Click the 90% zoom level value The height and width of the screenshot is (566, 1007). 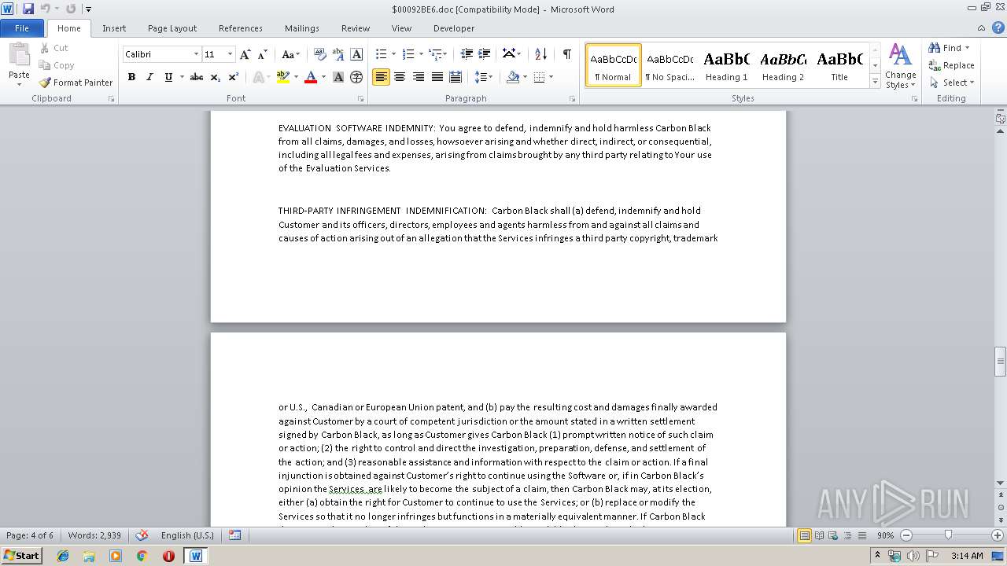pyautogui.click(x=885, y=535)
